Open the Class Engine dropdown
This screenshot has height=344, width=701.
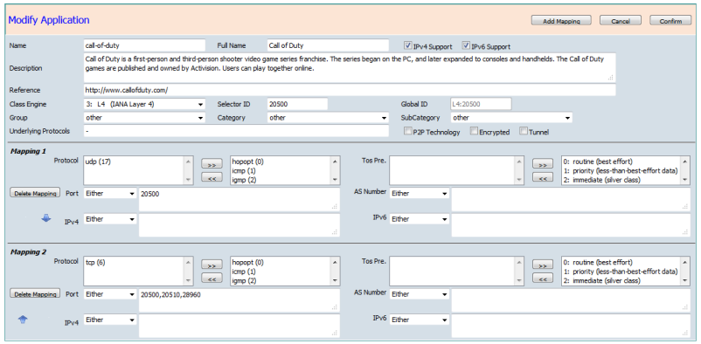[x=144, y=105]
